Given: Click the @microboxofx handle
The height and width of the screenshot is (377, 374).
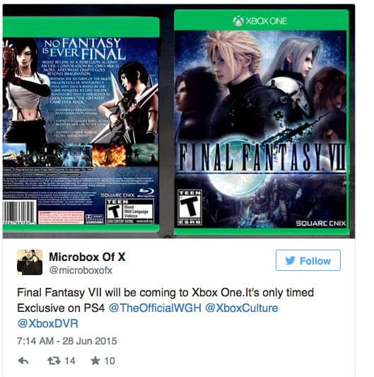Looking at the screenshot, I should (81, 270).
